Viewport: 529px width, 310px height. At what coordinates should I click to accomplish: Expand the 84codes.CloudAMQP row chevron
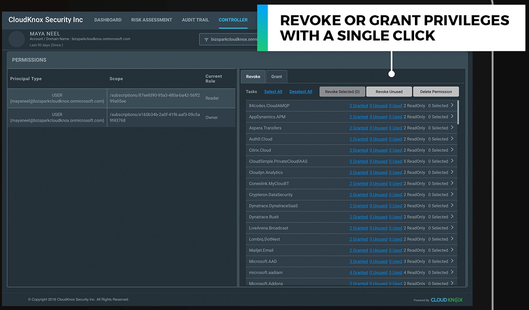pos(452,105)
